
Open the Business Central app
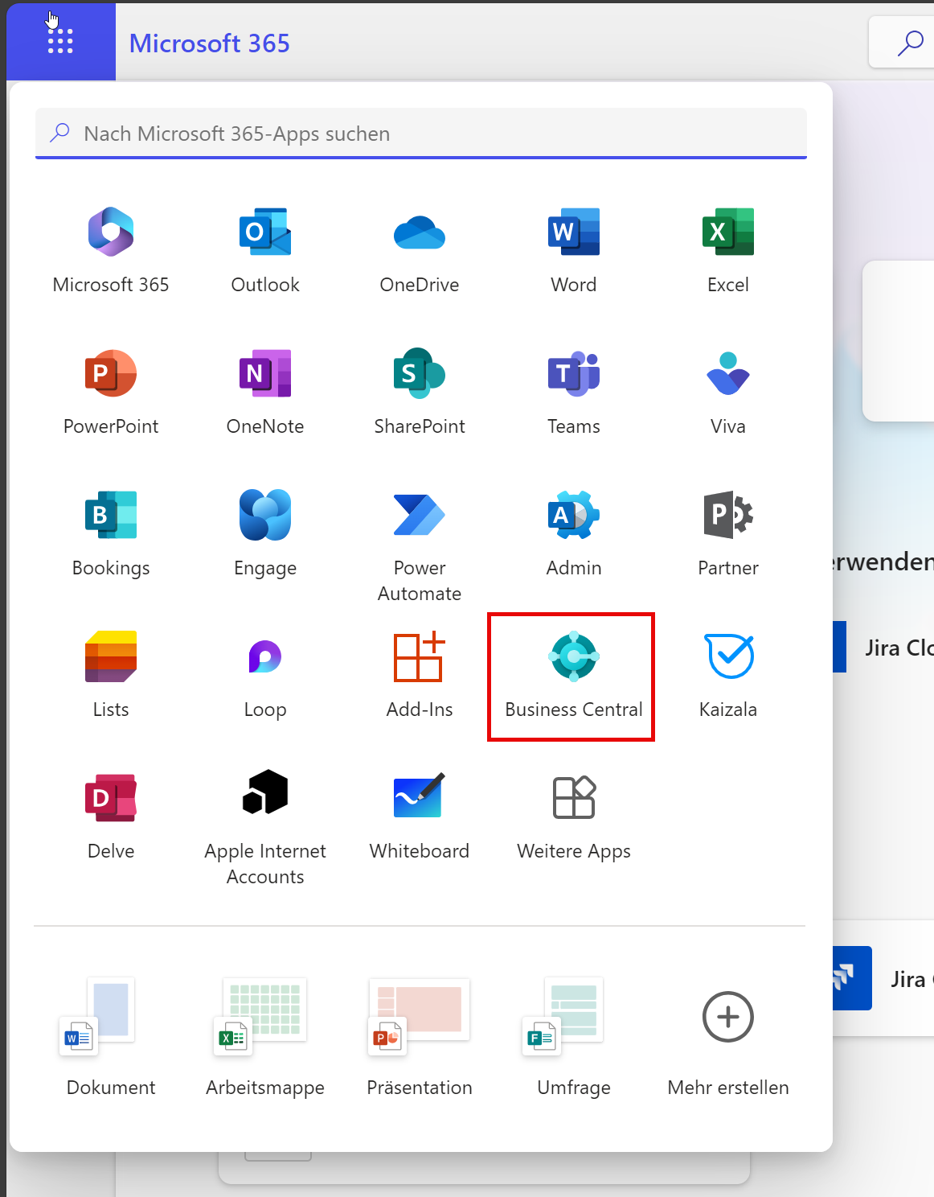click(x=573, y=676)
